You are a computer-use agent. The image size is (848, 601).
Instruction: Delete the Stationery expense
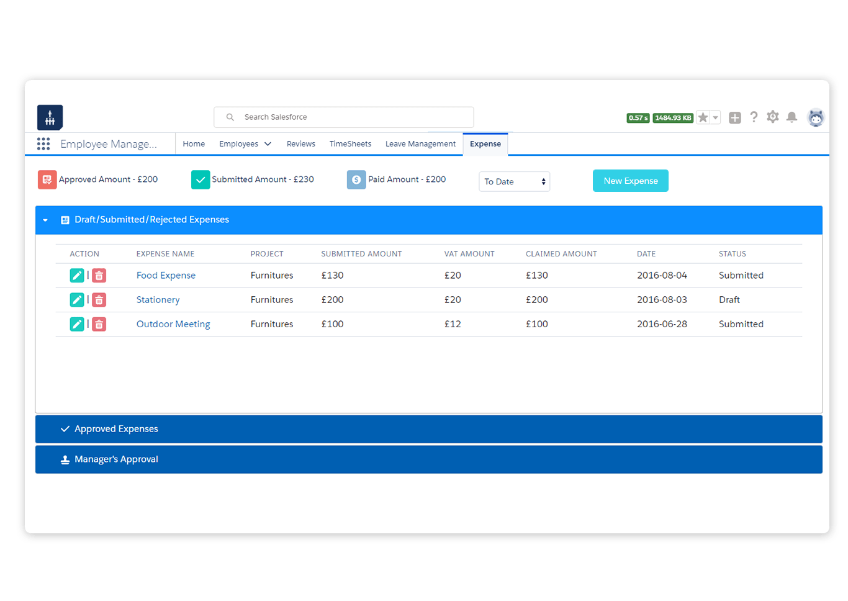pyautogui.click(x=99, y=300)
